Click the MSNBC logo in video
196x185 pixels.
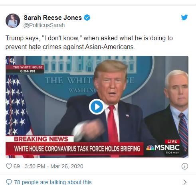[163, 148]
